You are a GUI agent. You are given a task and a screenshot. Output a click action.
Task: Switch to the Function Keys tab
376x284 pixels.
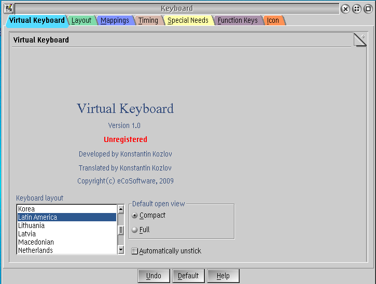[238, 20]
